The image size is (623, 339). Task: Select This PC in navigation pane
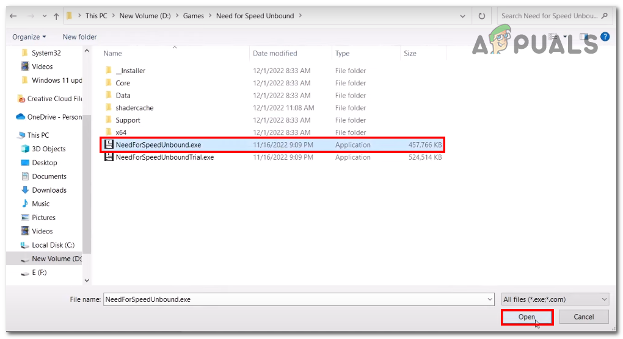pos(38,135)
